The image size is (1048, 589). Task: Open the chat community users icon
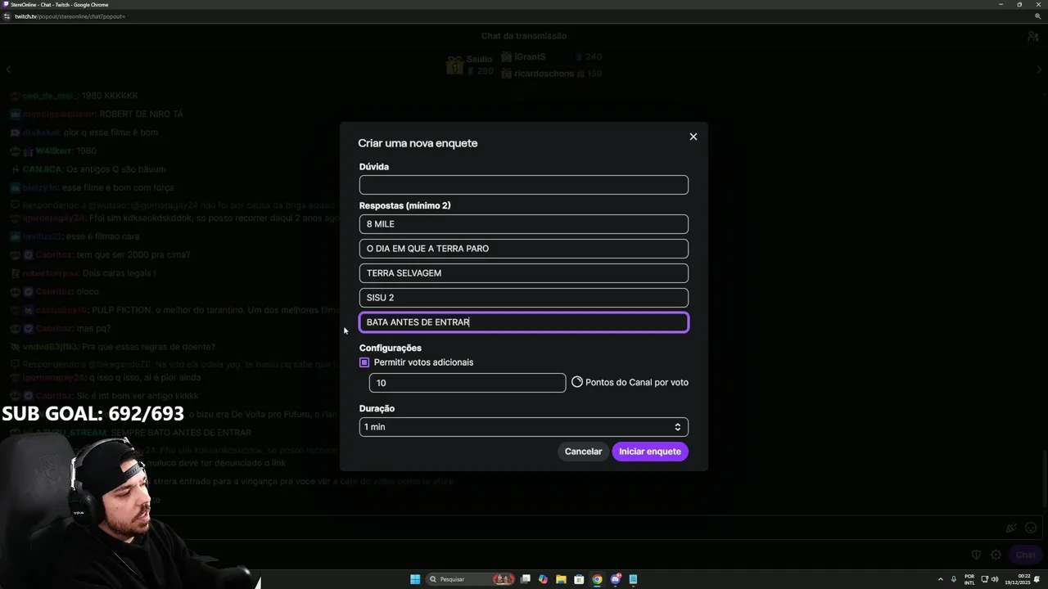pos(1033,36)
